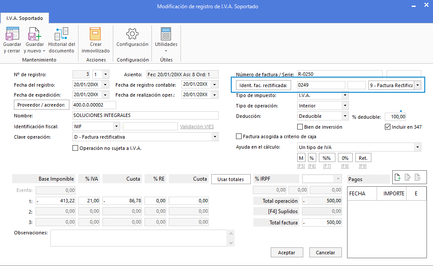
Task: Click Guardar y cerrar icon
Action: tap(12, 34)
